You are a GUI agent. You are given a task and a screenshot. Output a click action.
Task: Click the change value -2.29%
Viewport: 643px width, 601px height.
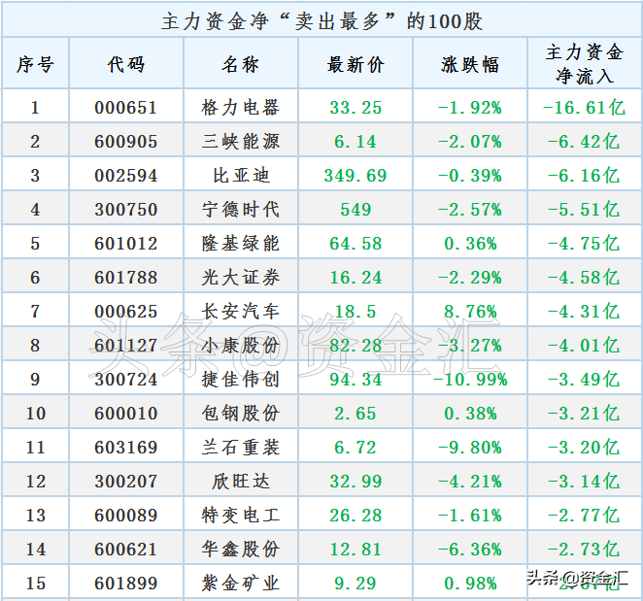point(470,278)
